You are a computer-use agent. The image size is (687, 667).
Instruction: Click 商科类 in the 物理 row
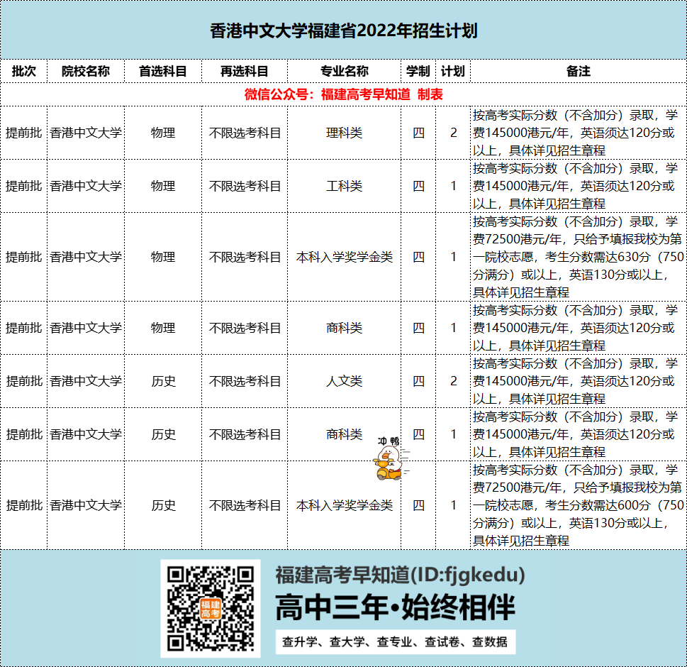345,328
